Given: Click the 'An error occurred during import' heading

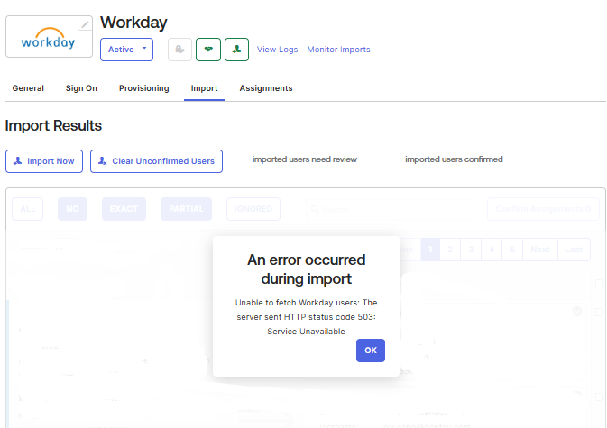Looking at the screenshot, I should pyautogui.click(x=307, y=269).
